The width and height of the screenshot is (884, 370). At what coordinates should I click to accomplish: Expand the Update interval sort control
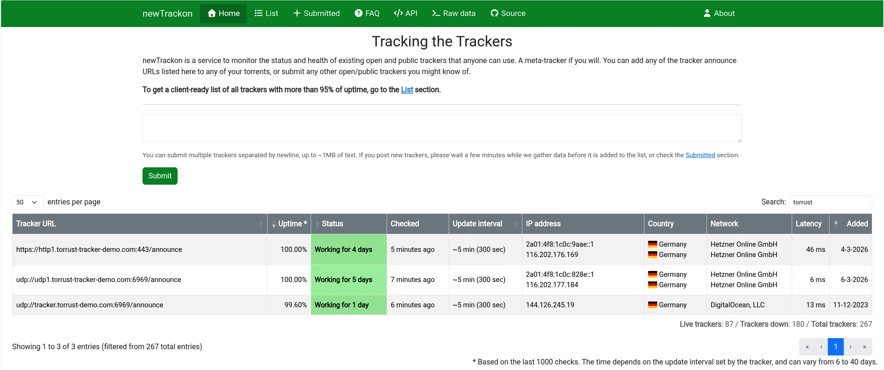click(x=515, y=223)
